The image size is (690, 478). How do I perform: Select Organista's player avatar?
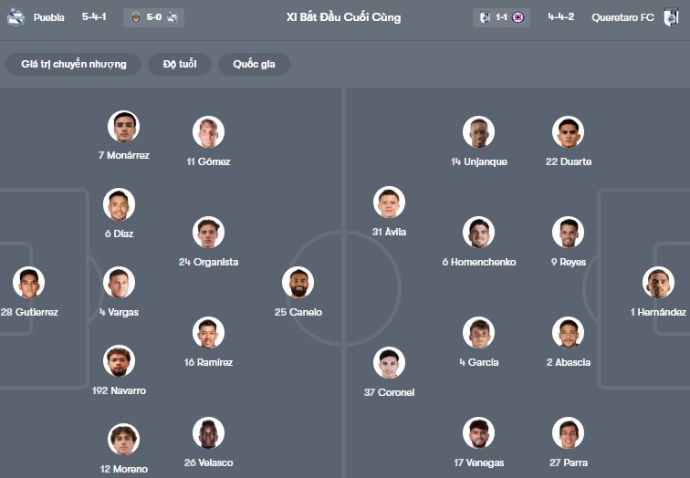[209, 233]
